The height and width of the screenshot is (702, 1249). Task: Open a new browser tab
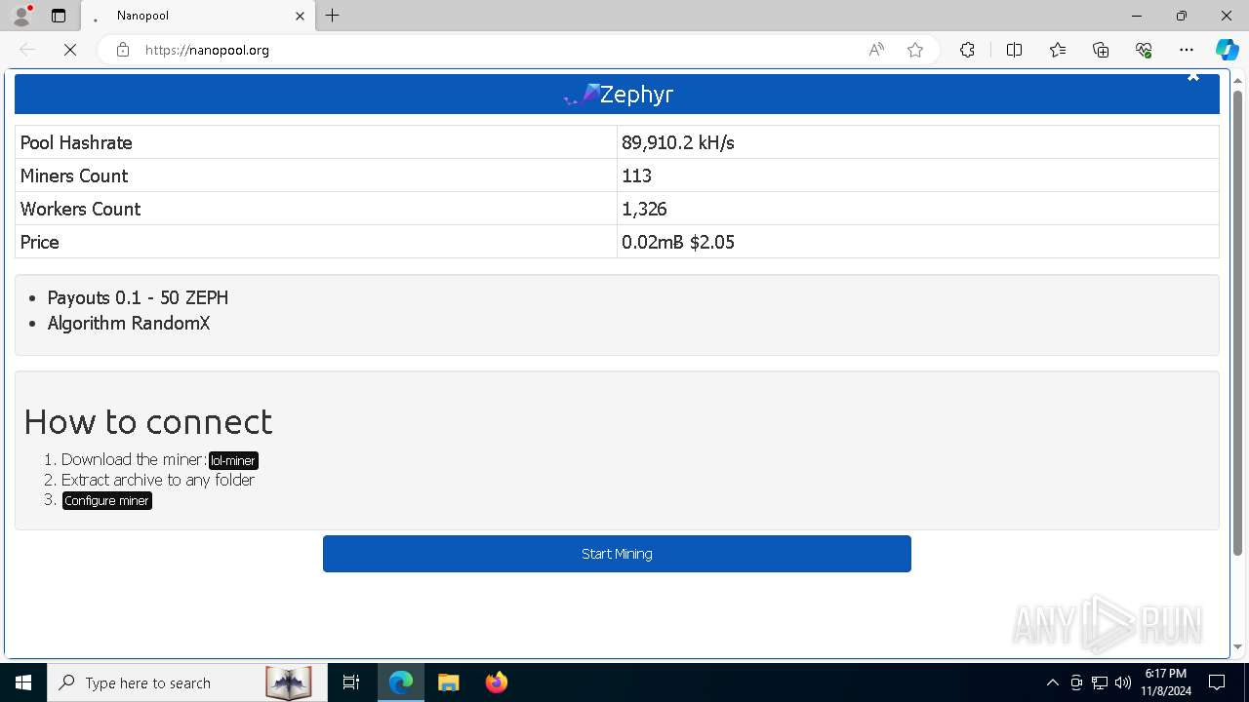pyautogui.click(x=333, y=16)
